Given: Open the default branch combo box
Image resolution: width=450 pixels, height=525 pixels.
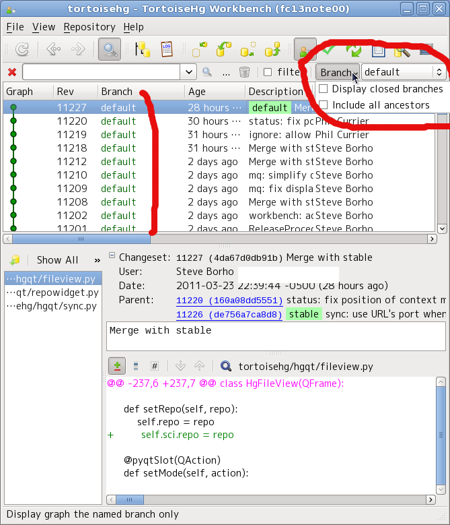Looking at the screenshot, I should tap(404, 72).
